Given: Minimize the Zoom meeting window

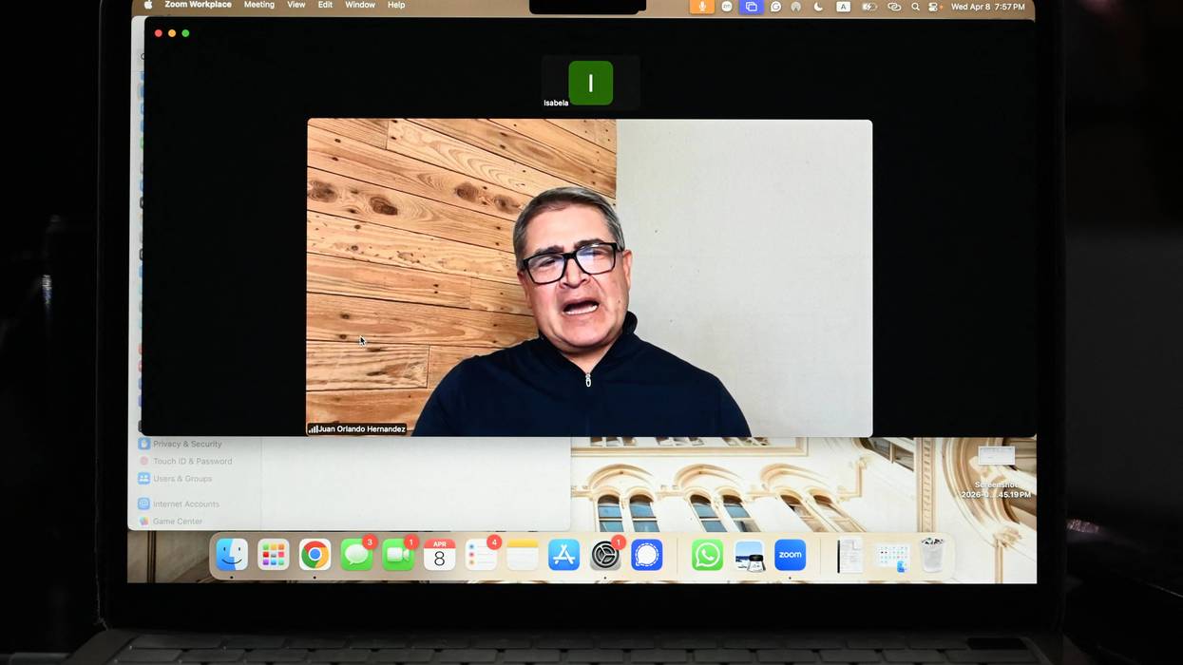Looking at the screenshot, I should coord(172,33).
